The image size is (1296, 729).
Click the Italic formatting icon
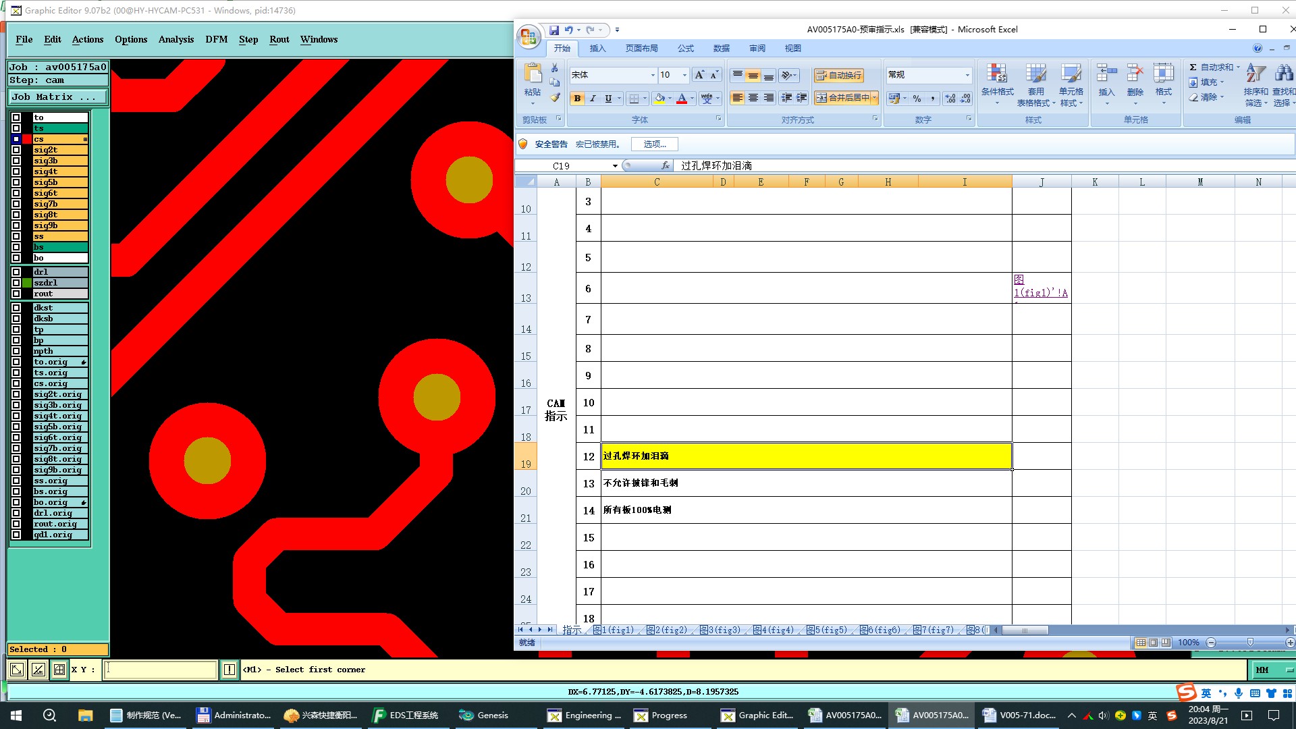tap(593, 99)
